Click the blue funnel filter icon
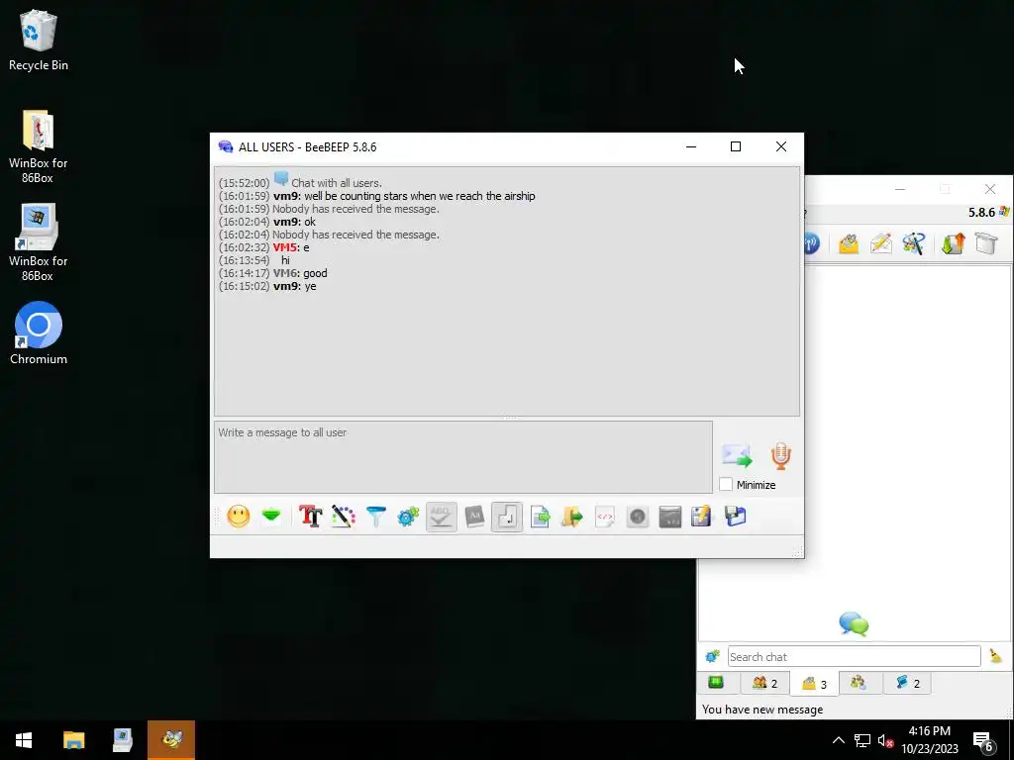1014x760 pixels. (375, 517)
